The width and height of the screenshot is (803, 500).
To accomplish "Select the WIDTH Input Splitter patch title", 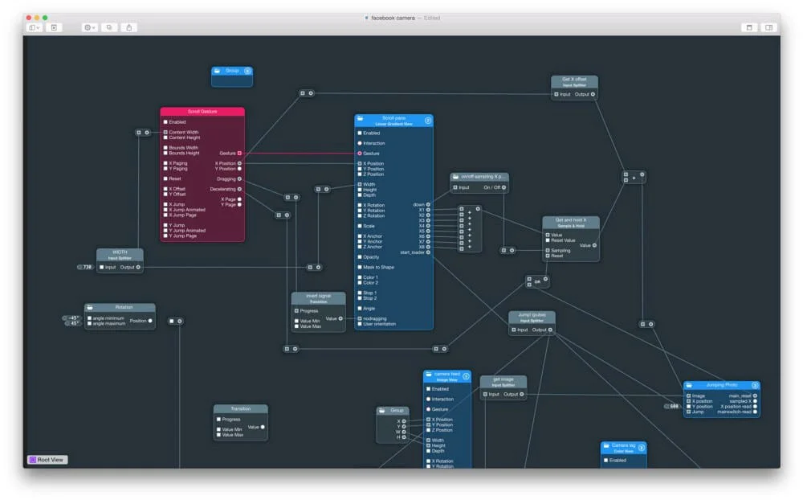I will click(120, 254).
